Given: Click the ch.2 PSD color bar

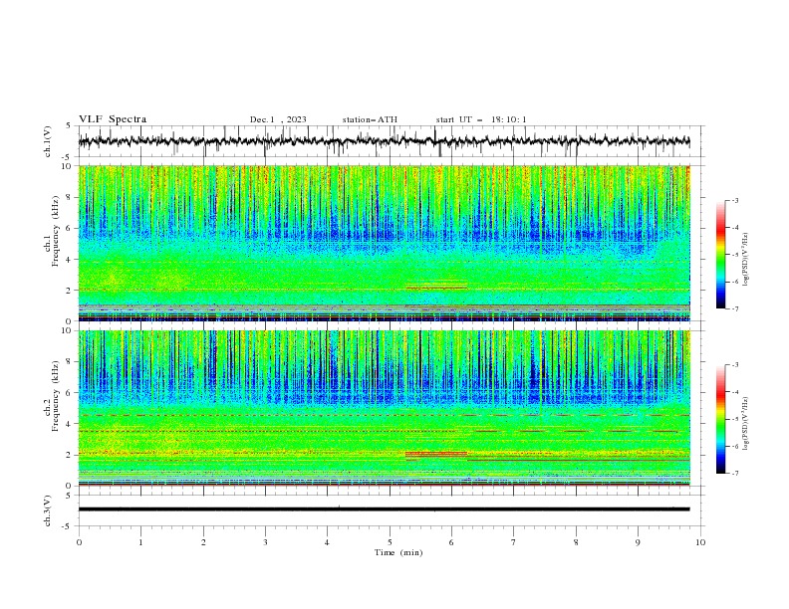Looking at the screenshot, I should 720,419.
